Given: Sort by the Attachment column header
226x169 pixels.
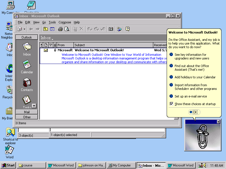Looking at the screenshot, I should 55,45.
